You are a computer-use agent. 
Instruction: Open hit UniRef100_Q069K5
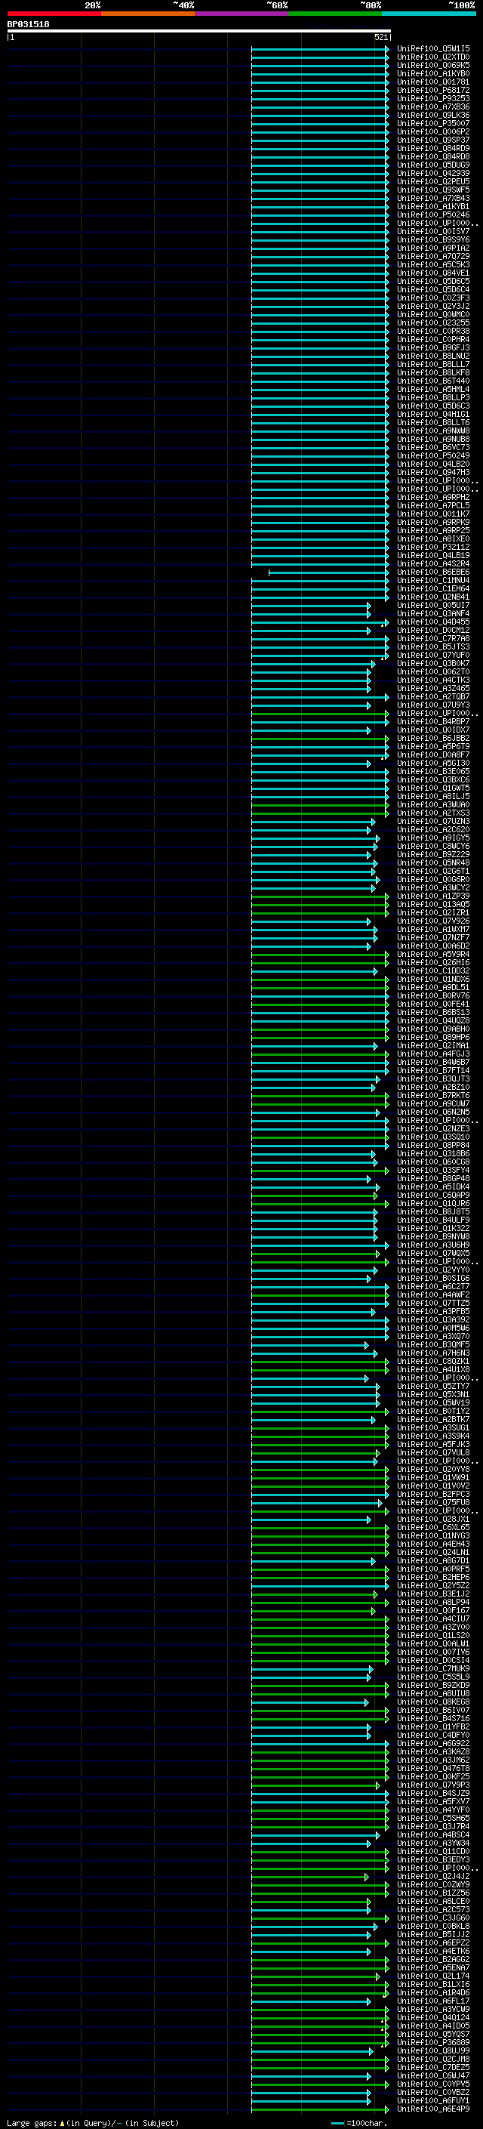click(x=433, y=65)
